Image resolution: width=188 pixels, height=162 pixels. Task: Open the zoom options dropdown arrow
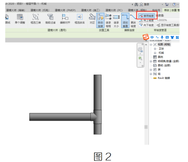(140, 63)
